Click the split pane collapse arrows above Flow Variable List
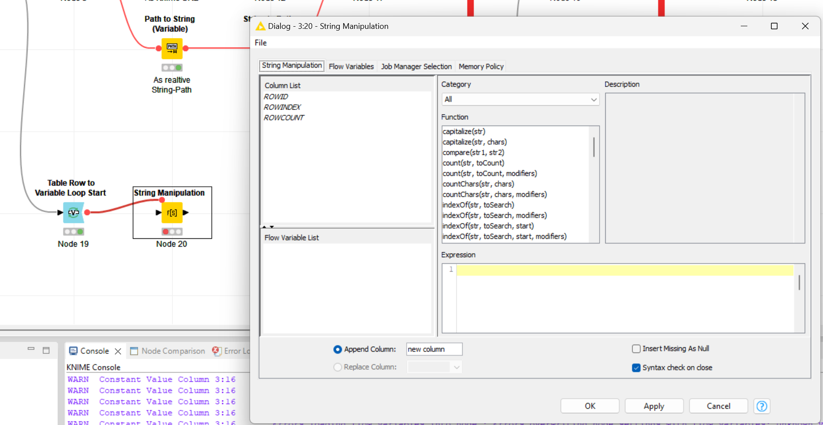The height and width of the screenshot is (425, 823). pyautogui.click(x=268, y=227)
